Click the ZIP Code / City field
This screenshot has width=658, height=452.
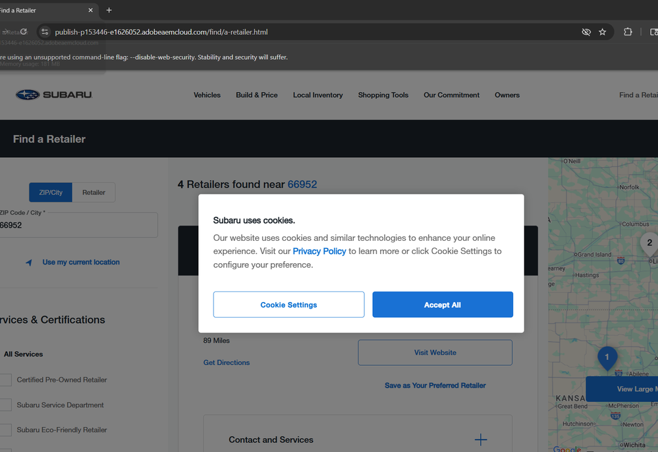click(78, 225)
